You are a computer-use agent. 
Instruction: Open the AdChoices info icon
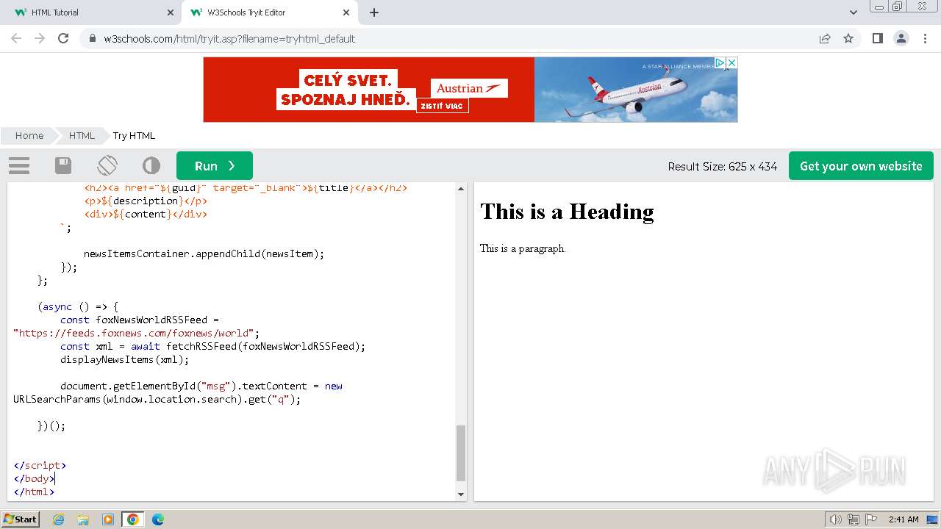click(x=720, y=63)
